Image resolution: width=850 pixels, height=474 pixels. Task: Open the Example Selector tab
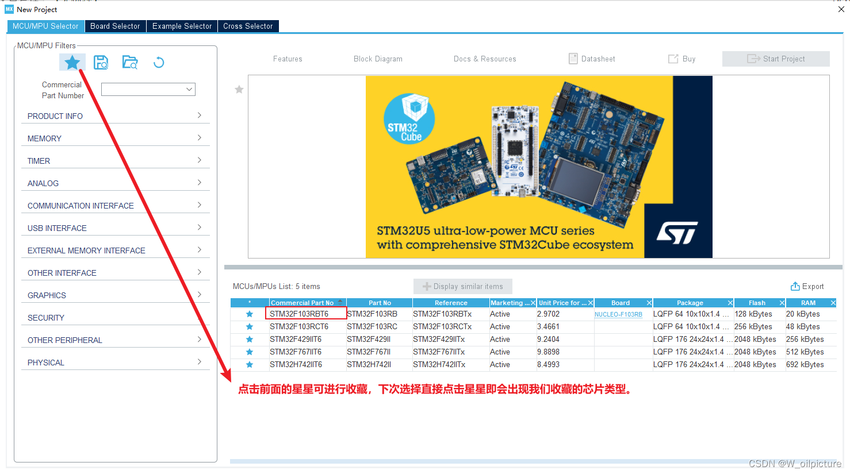pos(182,26)
